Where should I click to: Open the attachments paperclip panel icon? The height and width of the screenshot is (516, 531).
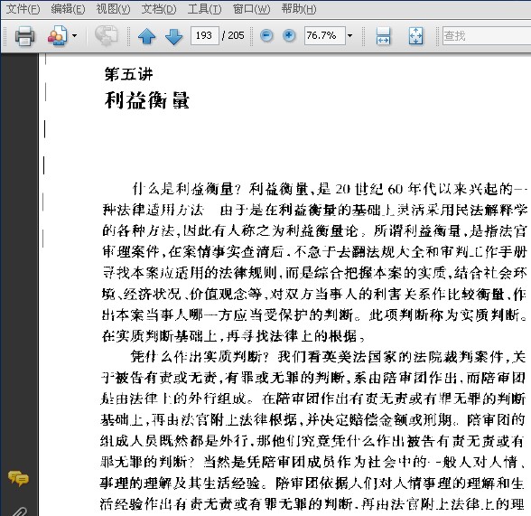pos(19,511)
